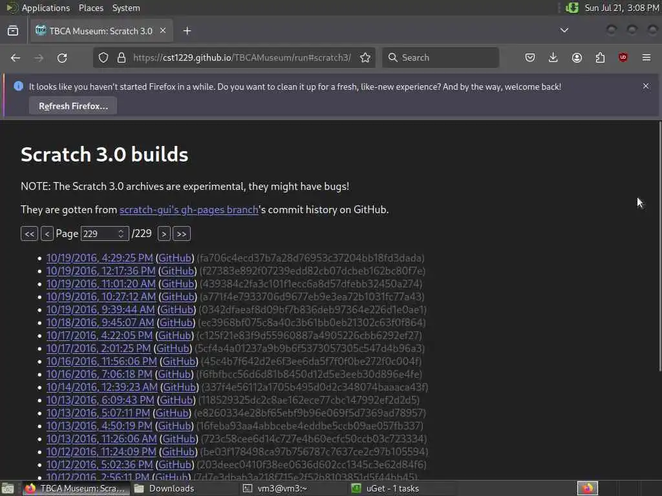The height and width of the screenshot is (496, 662).
Task: Reload the page with the refresh icon
Action: tap(62, 57)
